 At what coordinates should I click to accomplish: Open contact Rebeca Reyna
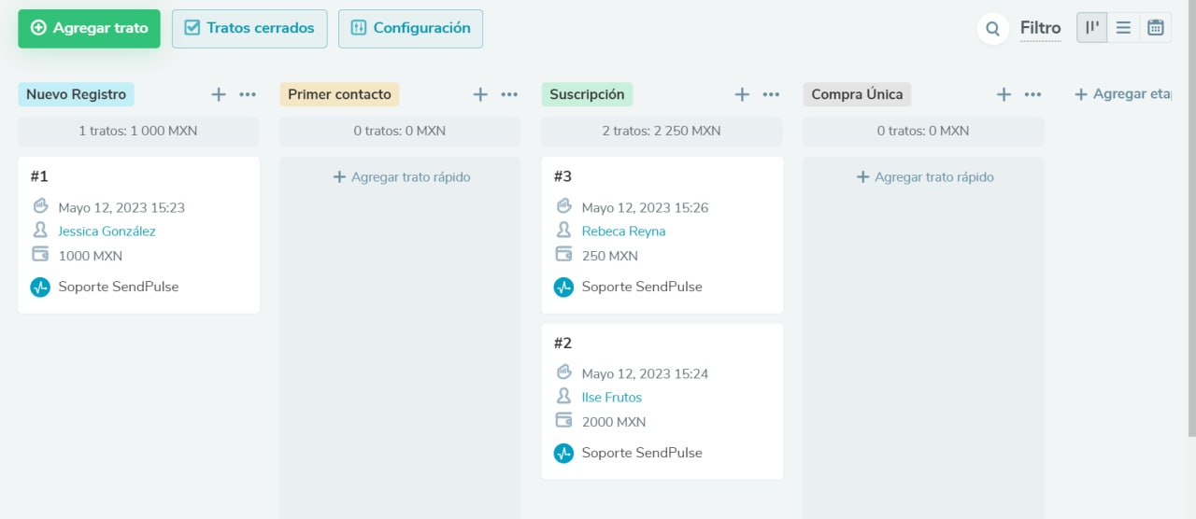point(623,231)
